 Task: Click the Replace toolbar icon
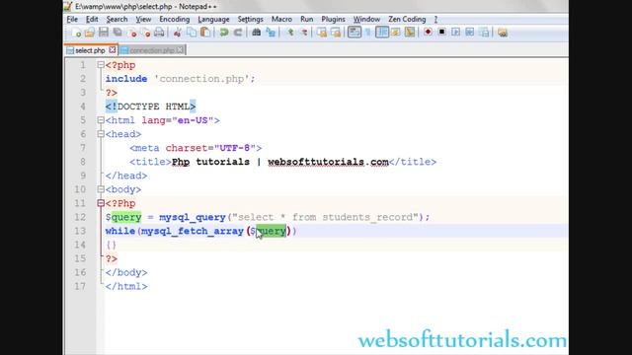tap(271, 33)
